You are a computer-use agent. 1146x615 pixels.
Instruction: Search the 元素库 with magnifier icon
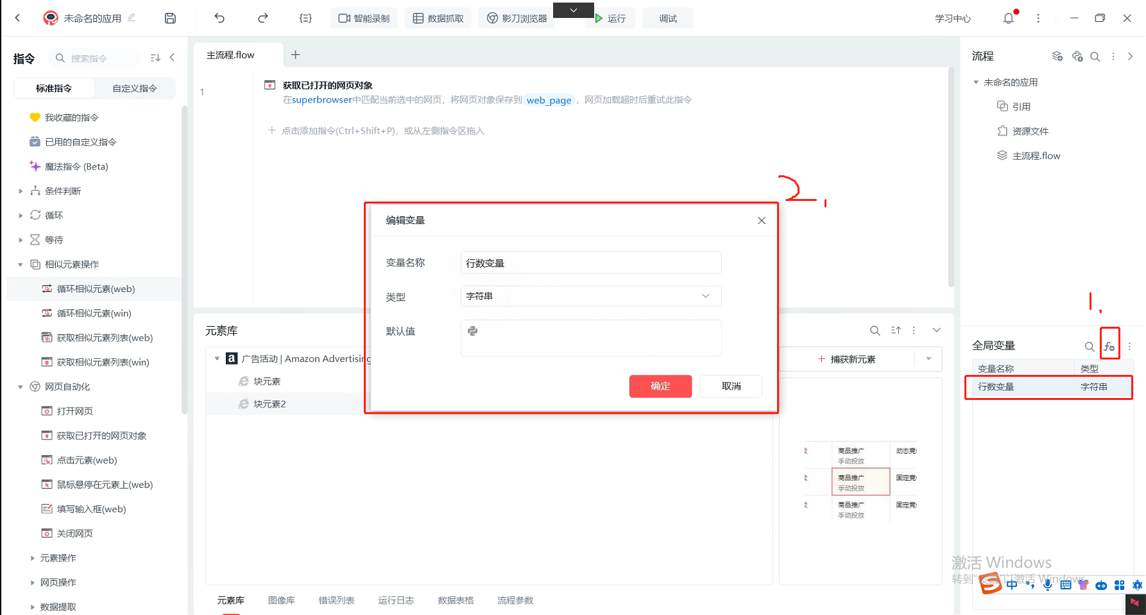click(x=875, y=331)
